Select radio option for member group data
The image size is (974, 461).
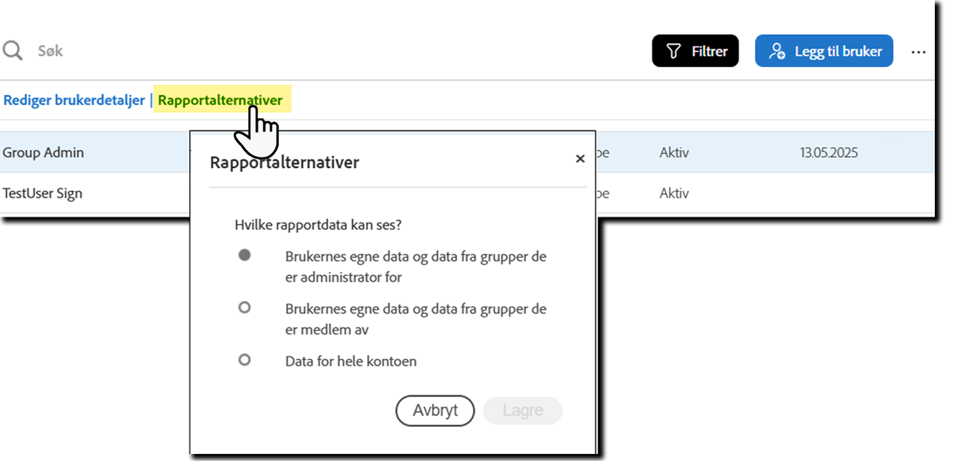click(245, 307)
